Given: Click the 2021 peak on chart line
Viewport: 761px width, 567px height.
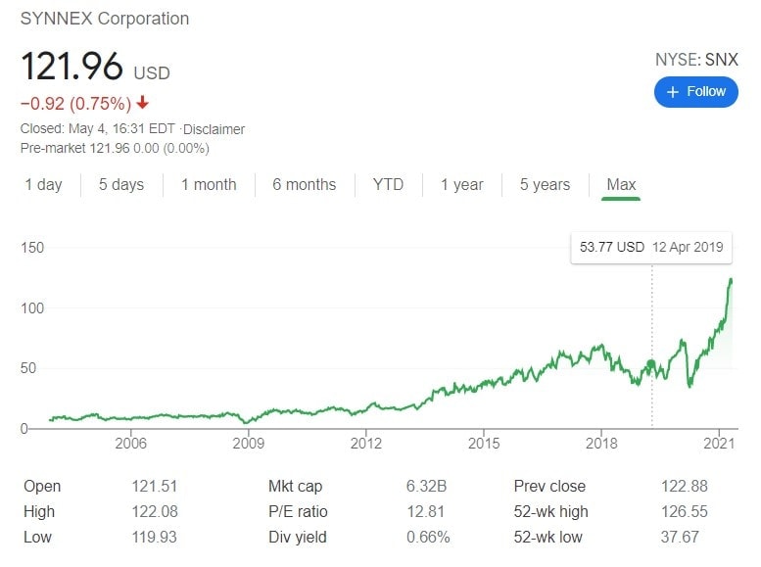Looking at the screenshot, I should (x=730, y=281).
